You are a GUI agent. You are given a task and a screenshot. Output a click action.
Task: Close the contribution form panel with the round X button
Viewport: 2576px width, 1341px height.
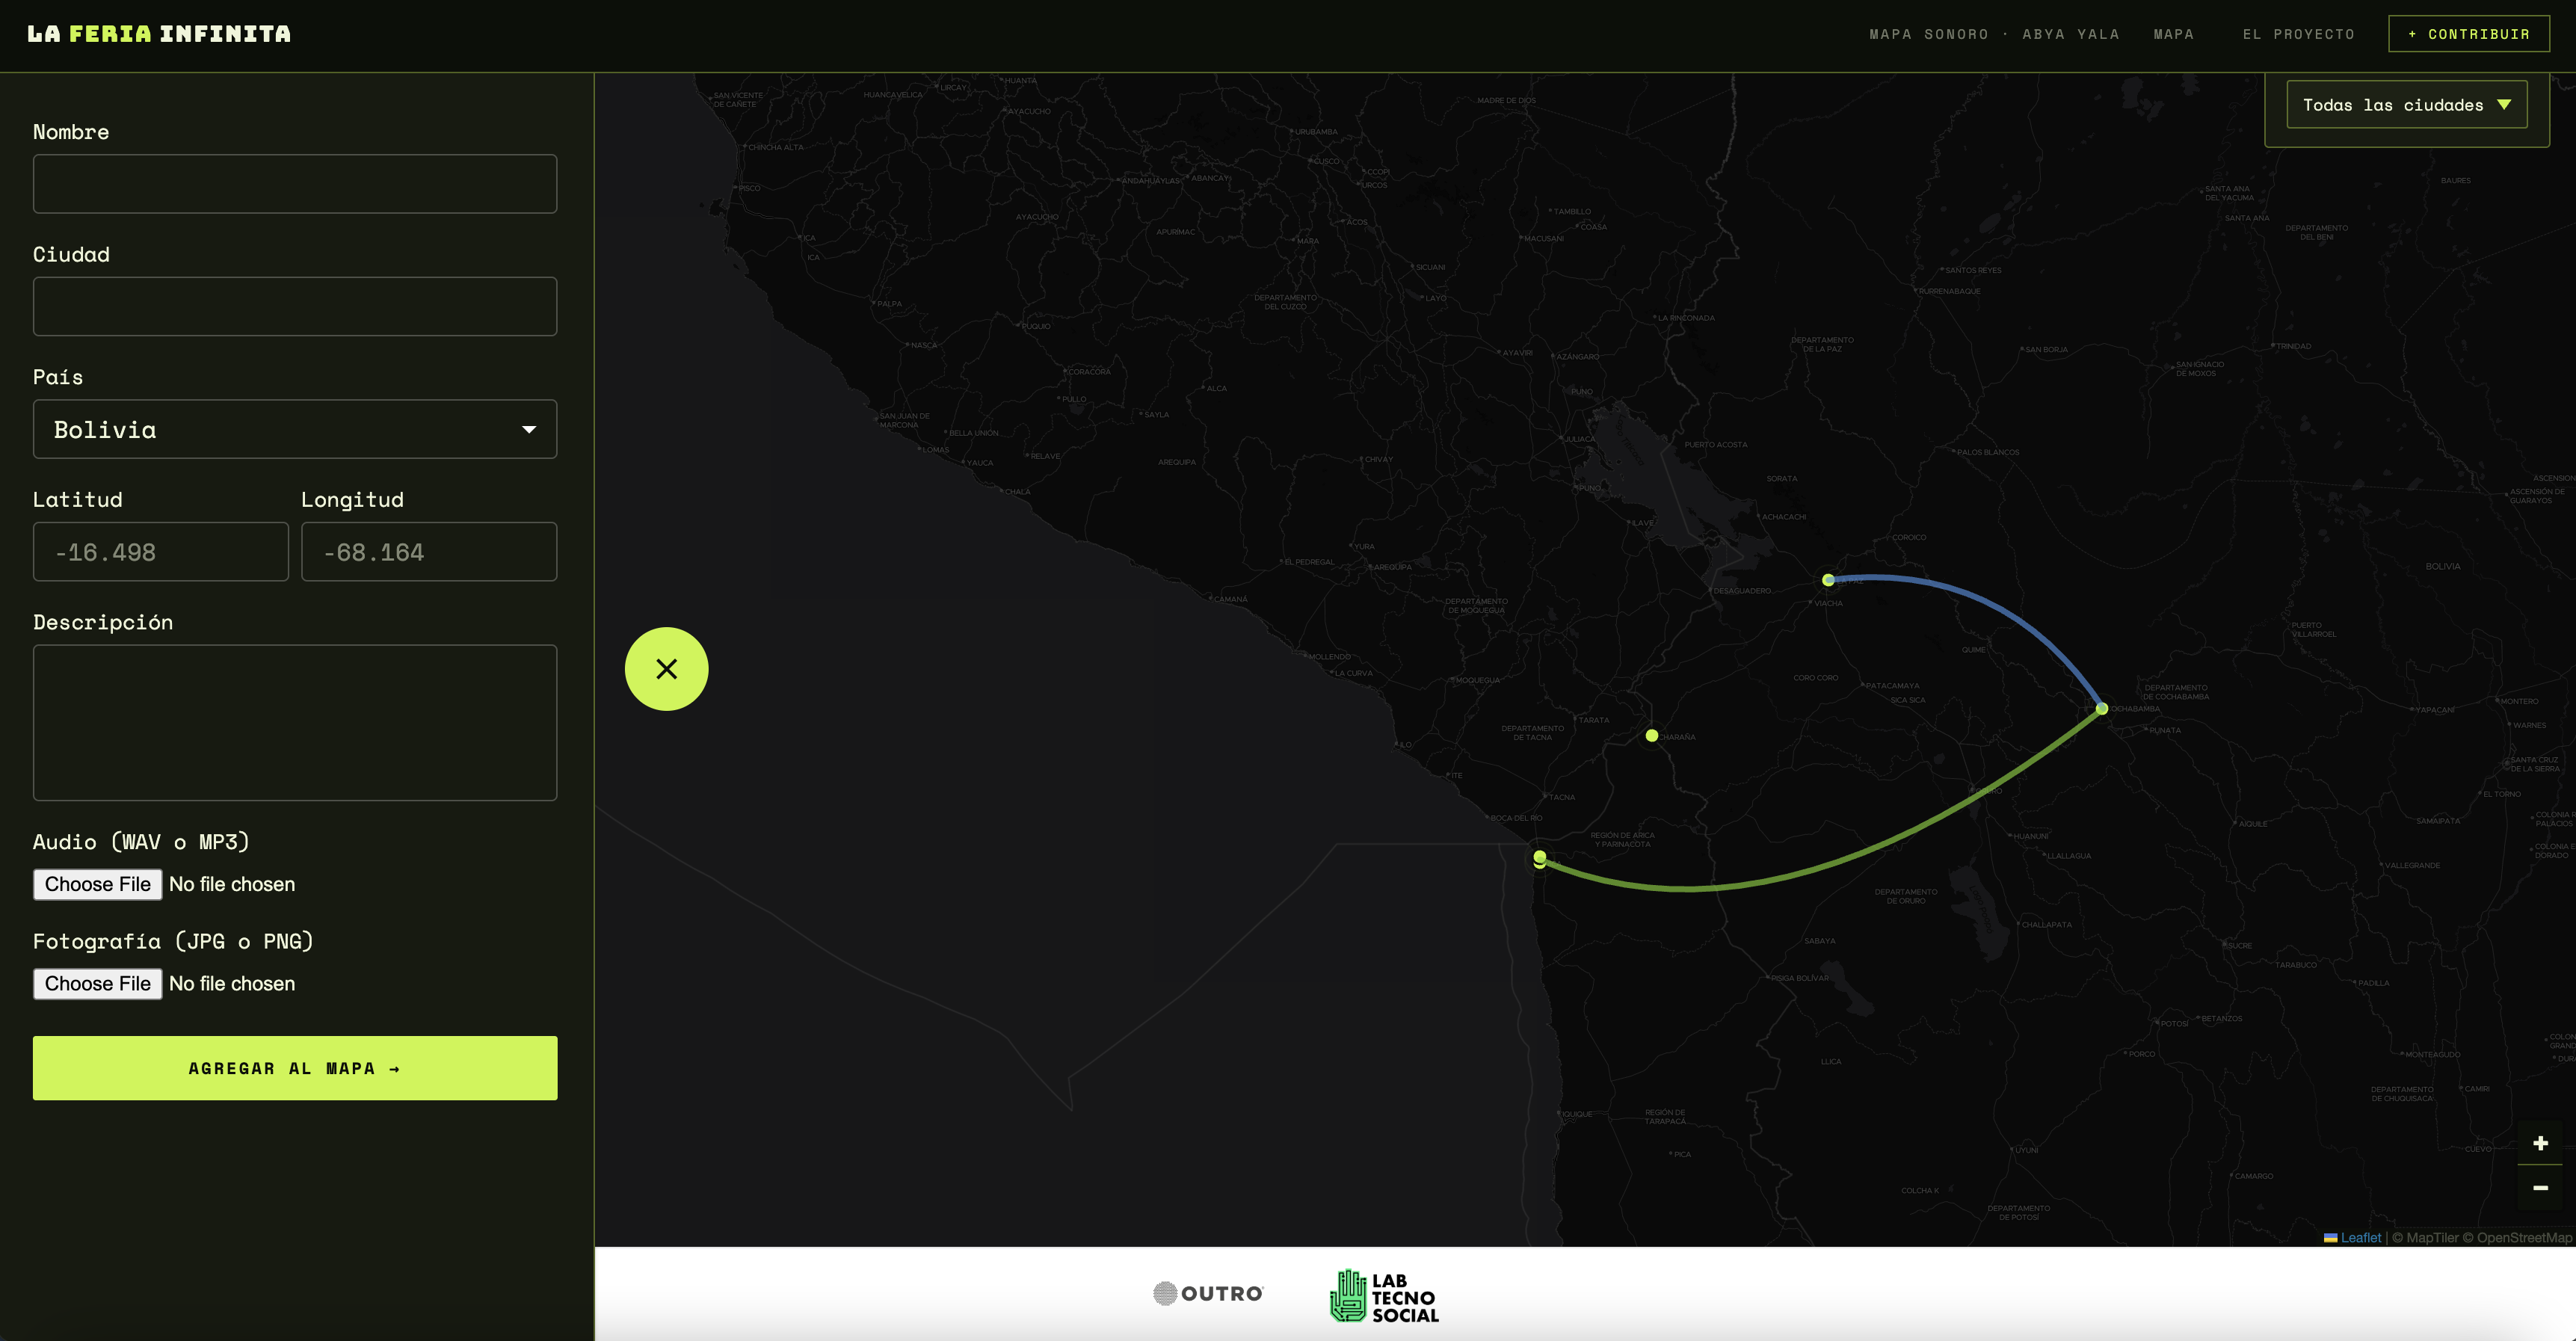pos(666,669)
